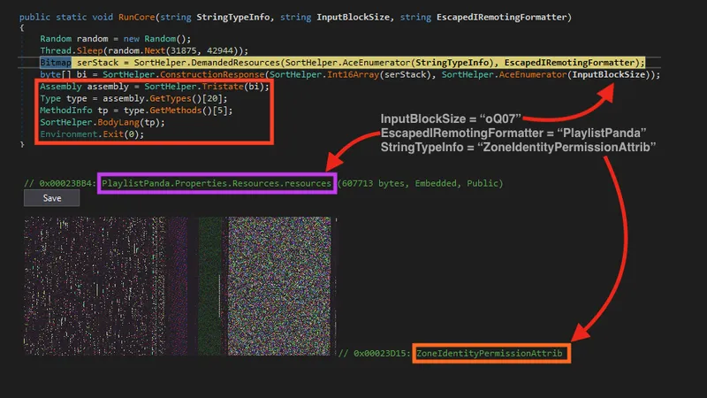This screenshot has height=398, width=707.
Task: Click the Assembly type name before assembly variable
Action: (x=61, y=87)
